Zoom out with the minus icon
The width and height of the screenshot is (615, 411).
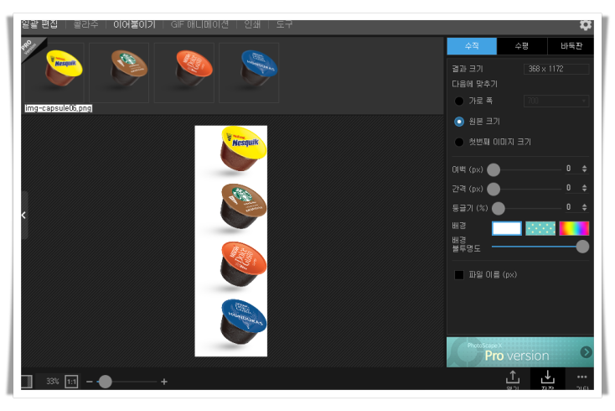click(x=89, y=382)
